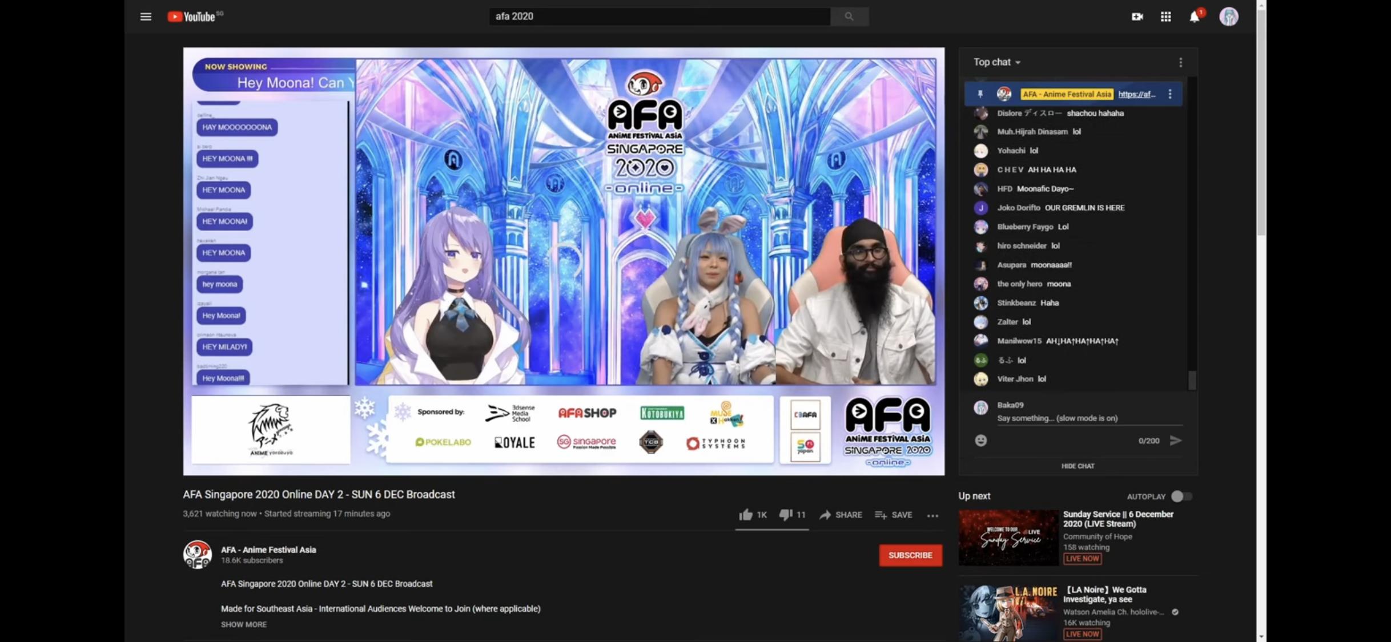Click Zalter's chat avatar
The height and width of the screenshot is (642, 1391).
980,322
